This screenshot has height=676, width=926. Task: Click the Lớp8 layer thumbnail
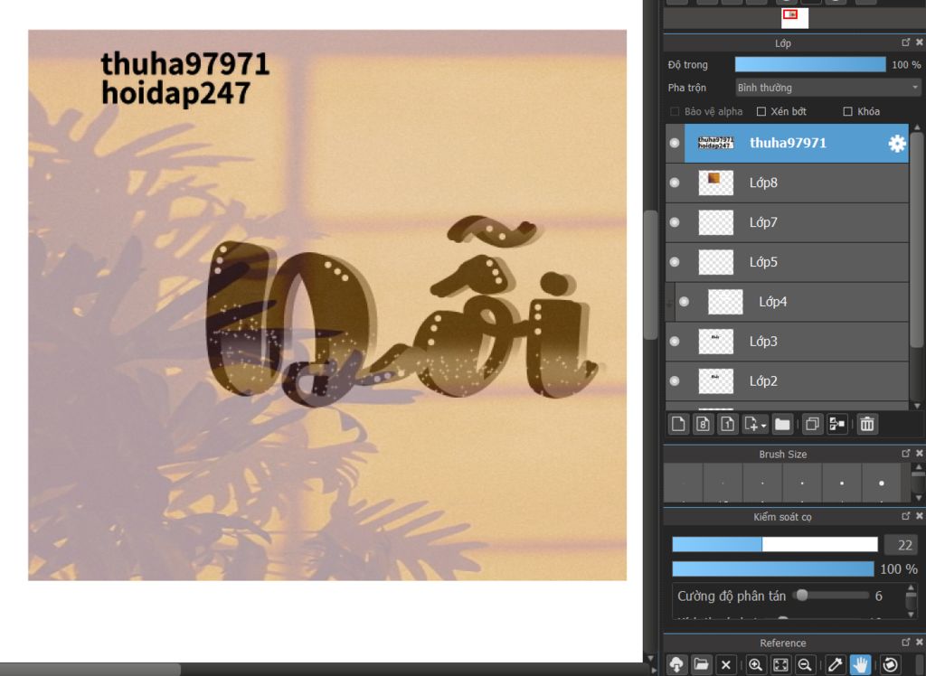716,183
